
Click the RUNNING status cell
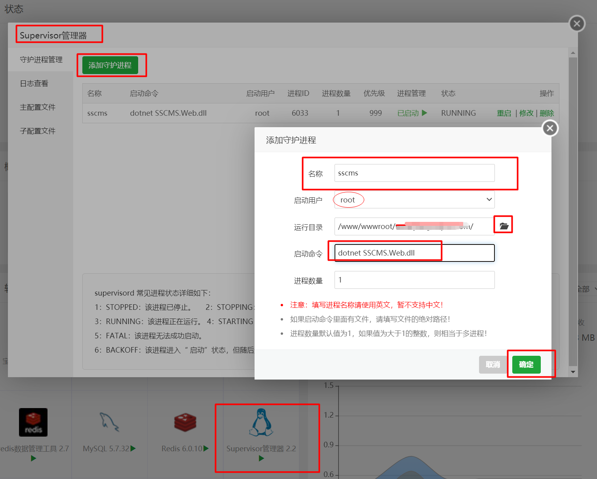458,113
